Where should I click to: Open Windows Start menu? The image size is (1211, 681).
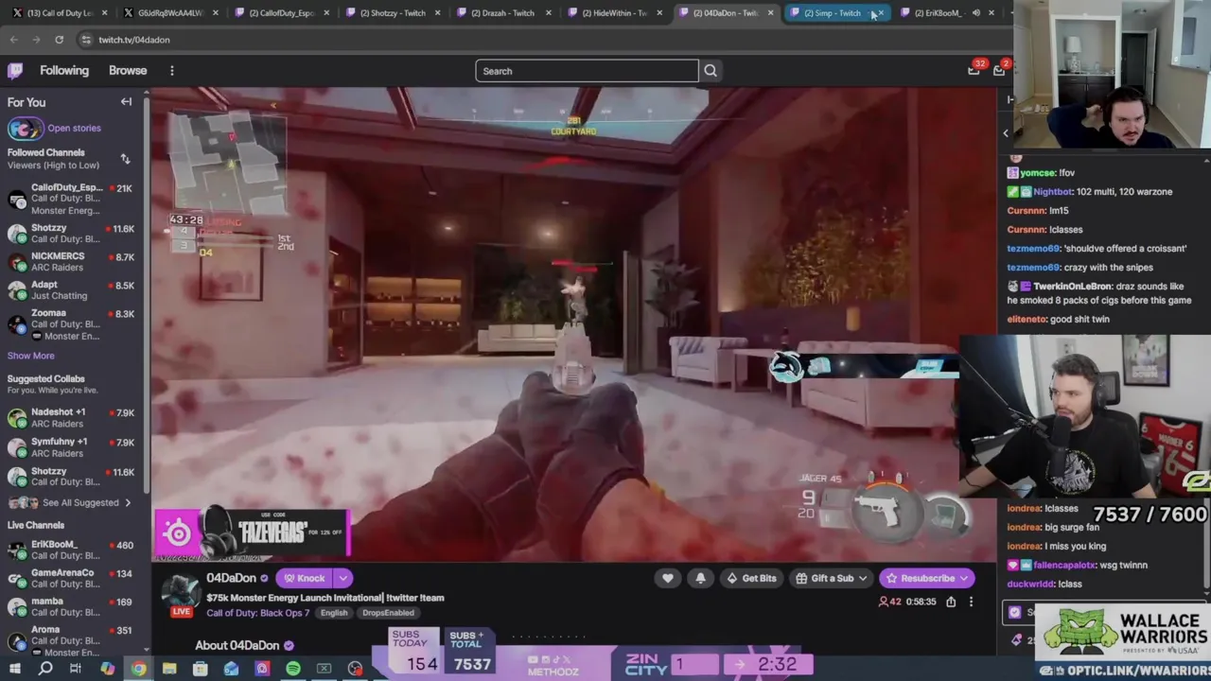pyautogui.click(x=14, y=670)
